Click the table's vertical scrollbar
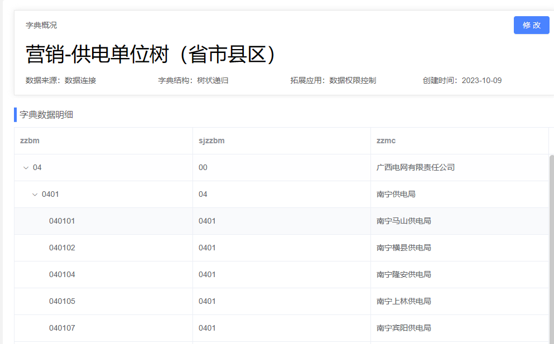The image size is (554, 344). [552, 245]
